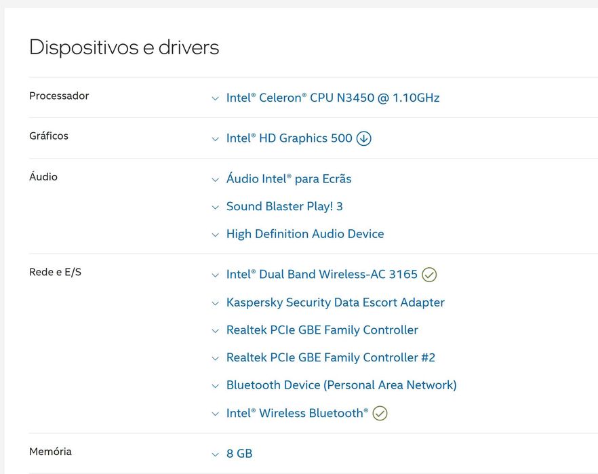The height and width of the screenshot is (474, 598).
Task: Expand the Intel Celeron CPU N3450 chevron
Action: click(x=216, y=98)
